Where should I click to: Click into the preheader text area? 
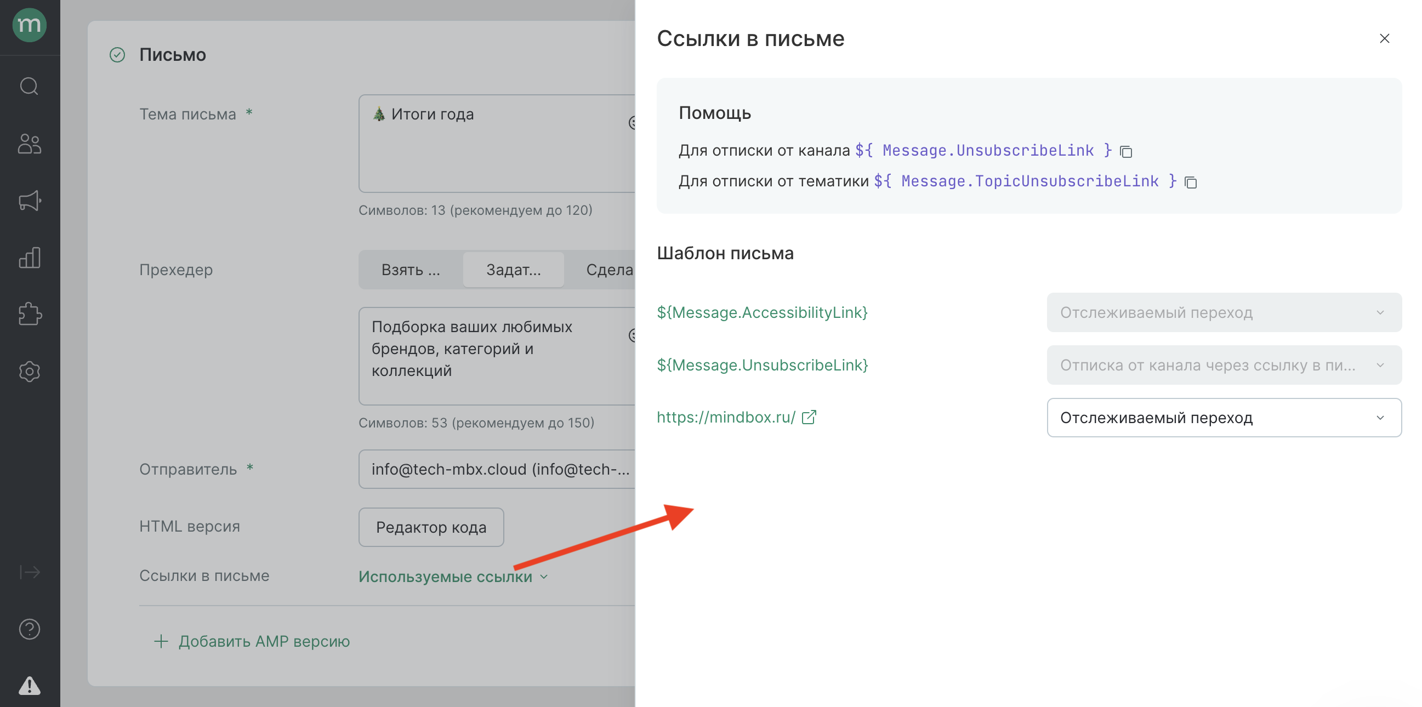[x=497, y=356]
